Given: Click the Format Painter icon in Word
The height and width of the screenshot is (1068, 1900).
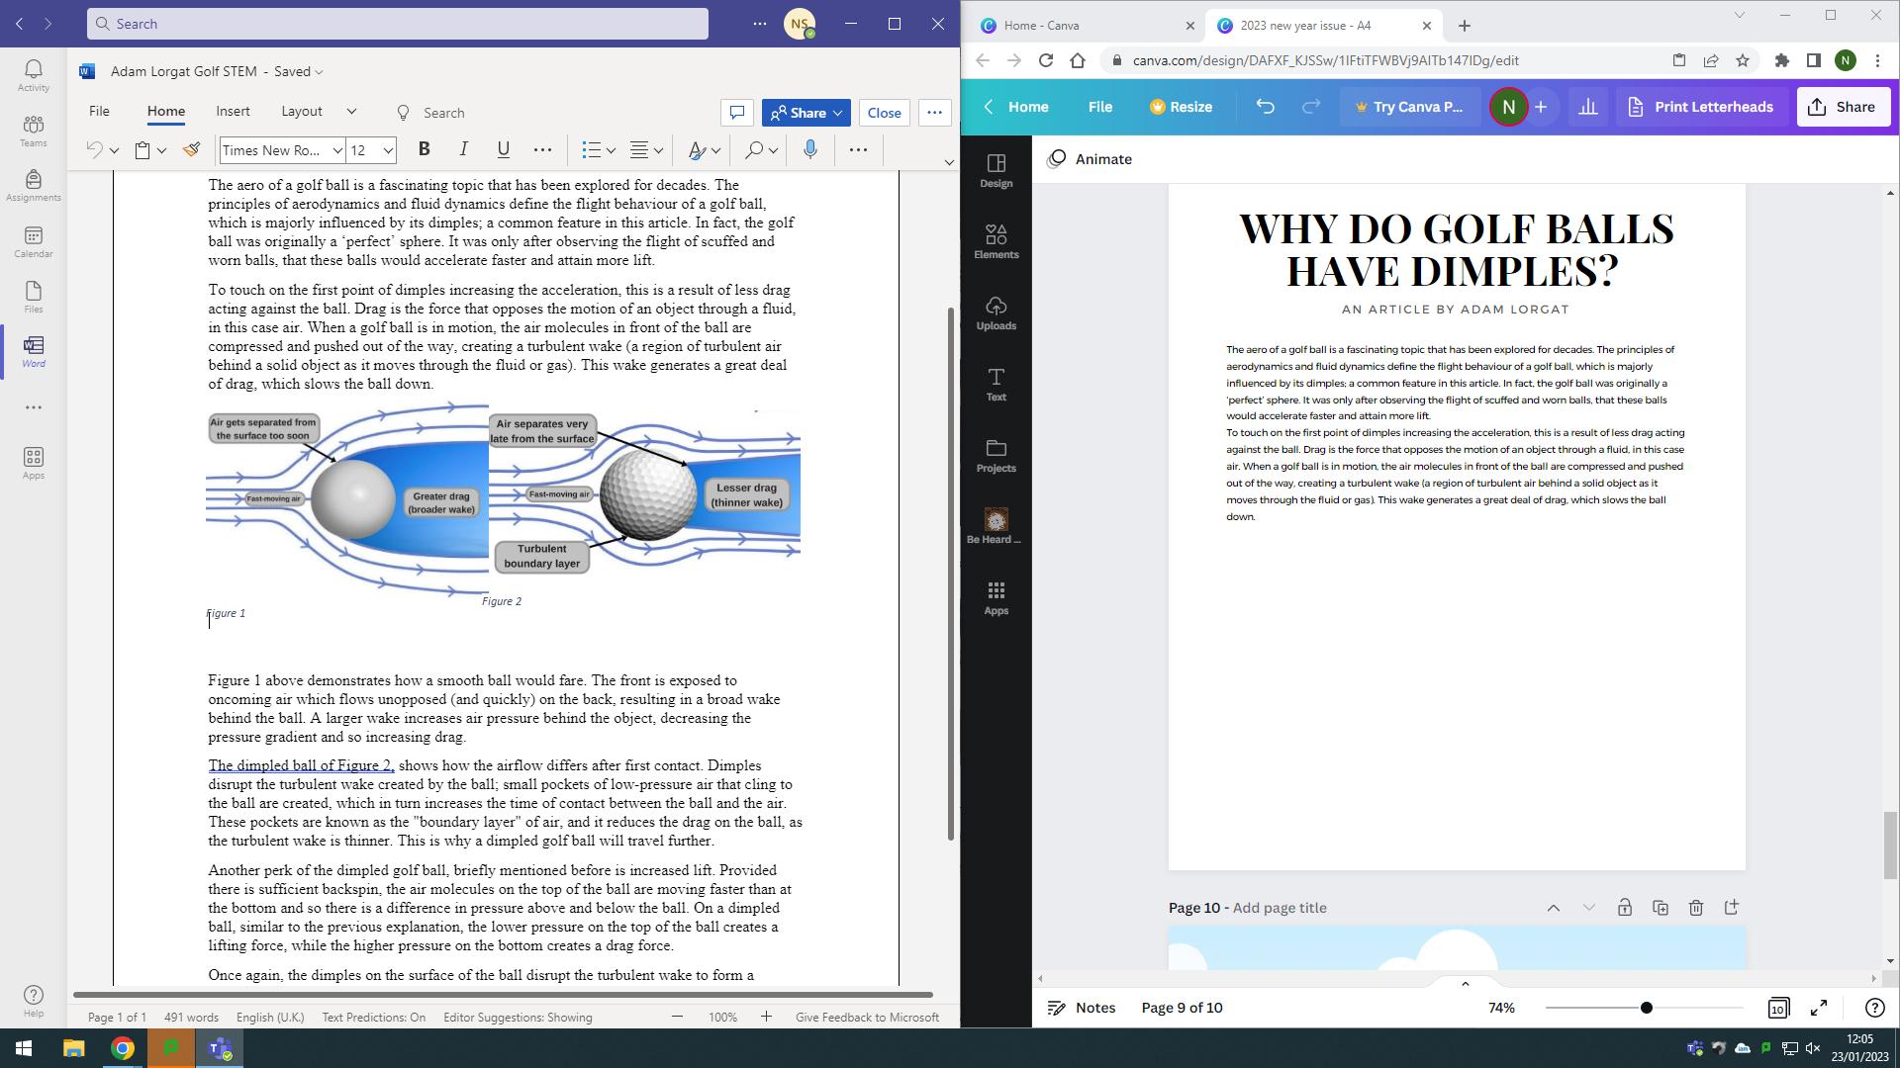Looking at the screenshot, I should (x=192, y=150).
